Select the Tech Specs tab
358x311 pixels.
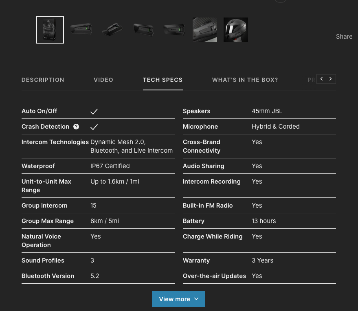click(x=163, y=80)
